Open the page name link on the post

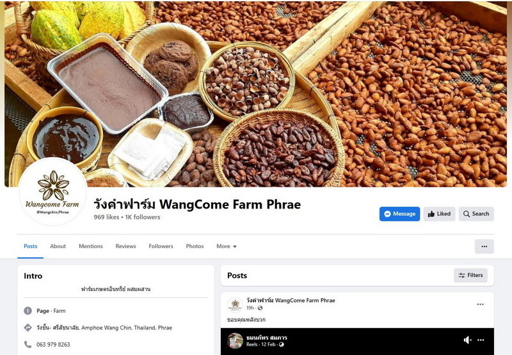[x=291, y=300]
